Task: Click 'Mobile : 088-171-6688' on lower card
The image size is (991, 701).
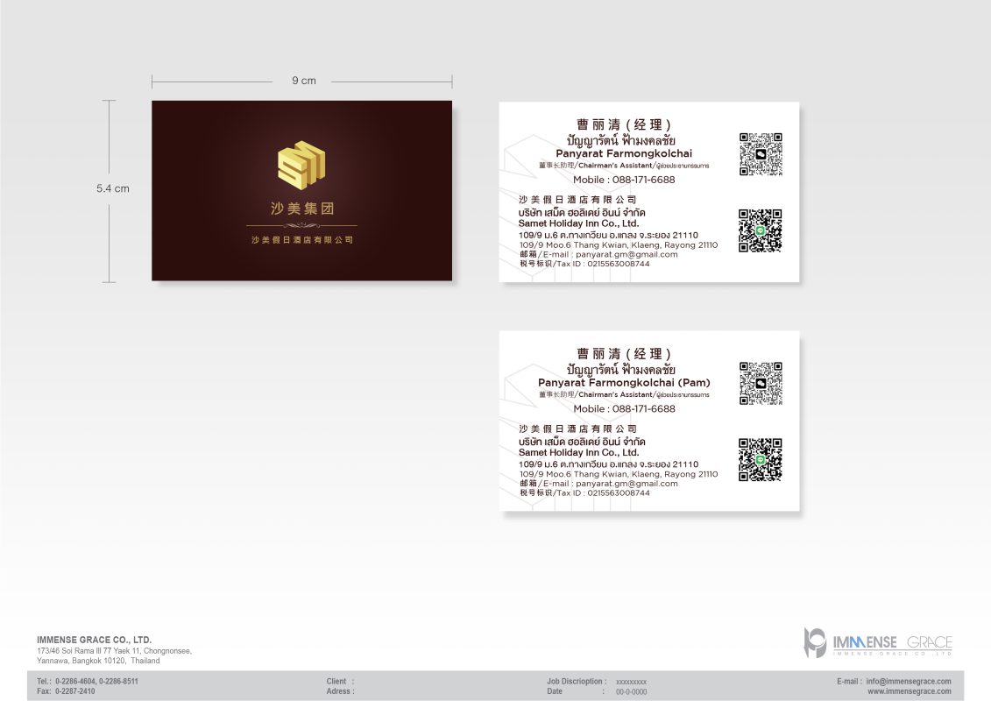Action: (624, 408)
